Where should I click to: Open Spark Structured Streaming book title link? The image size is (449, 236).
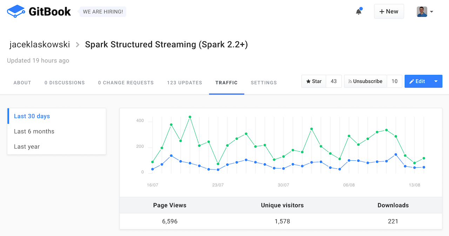pos(167,44)
